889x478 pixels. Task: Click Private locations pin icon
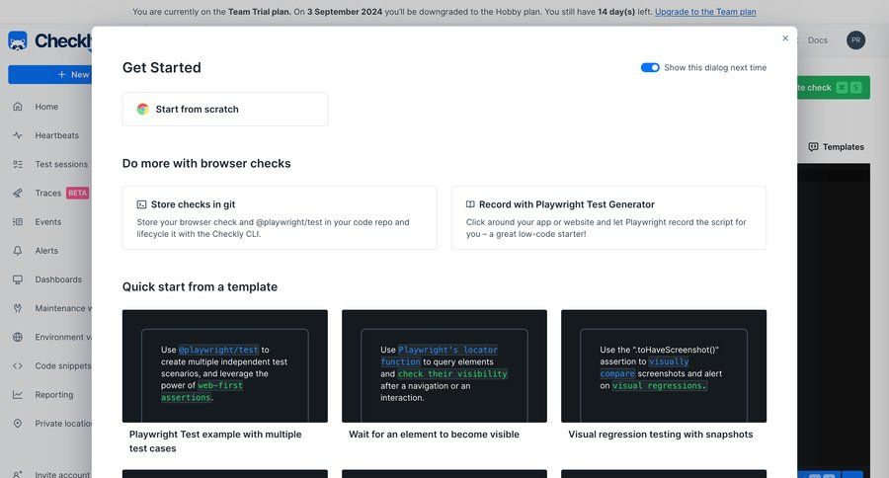pos(18,424)
